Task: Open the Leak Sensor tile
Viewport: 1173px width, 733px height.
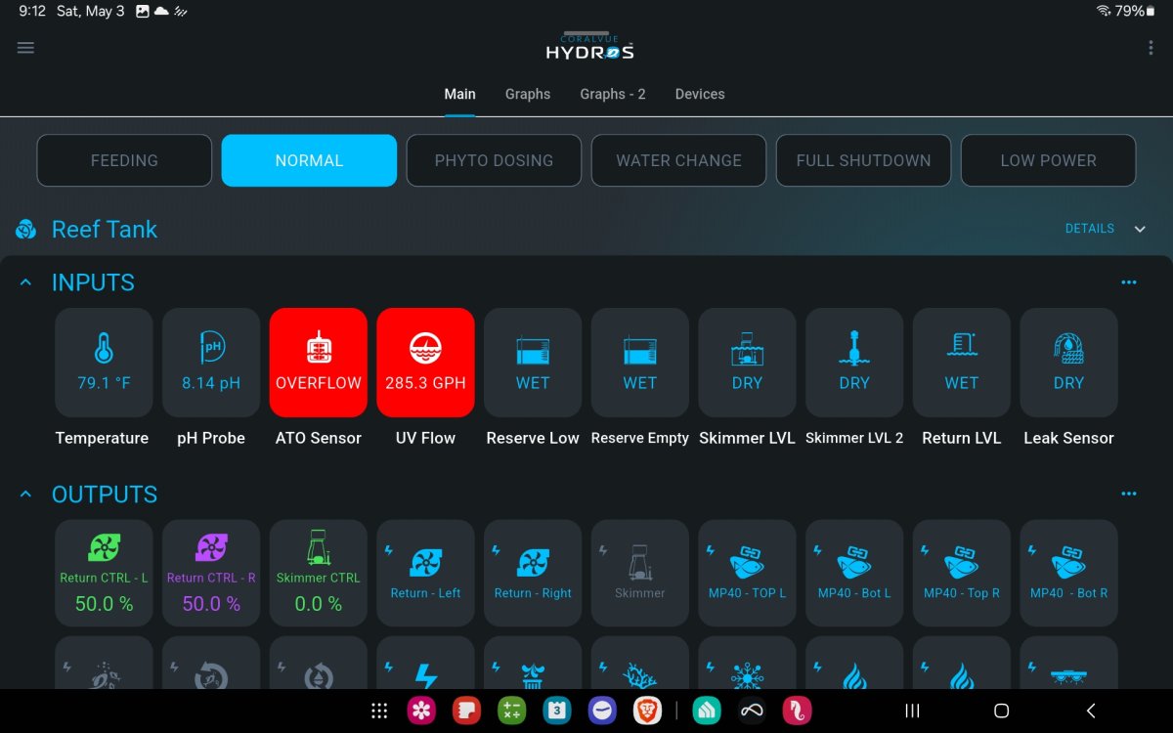Action: (x=1068, y=363)
